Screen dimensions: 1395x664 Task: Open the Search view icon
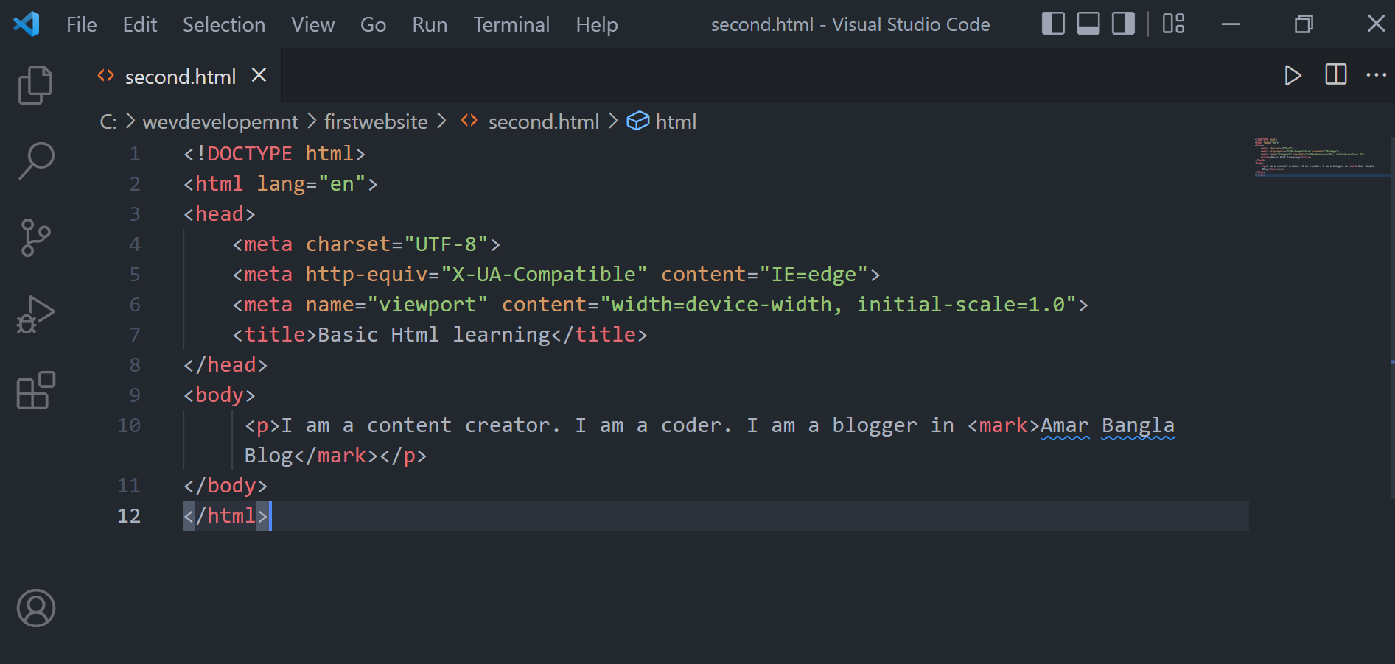click(x=35, y=160)
